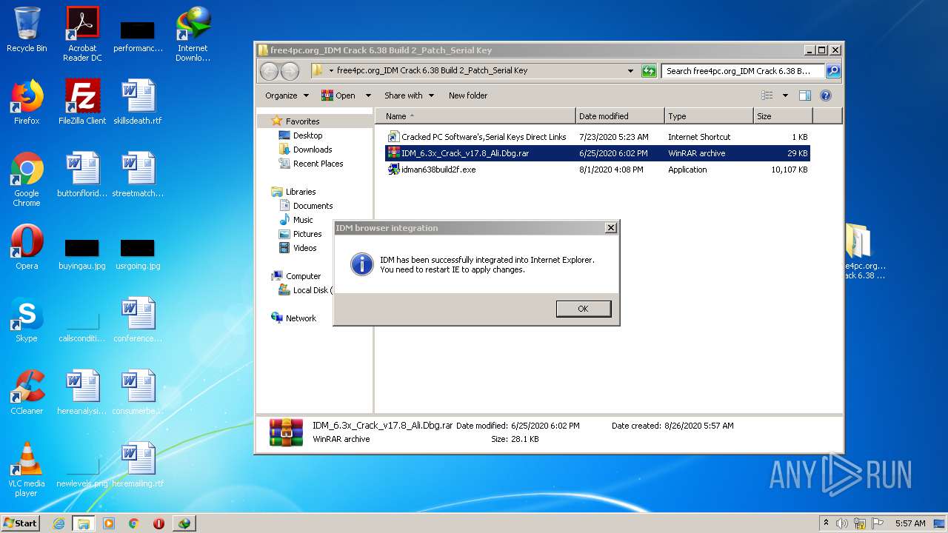Open Videos library in navigation pane
Screen dimensions: 948x533
[304, 248]
